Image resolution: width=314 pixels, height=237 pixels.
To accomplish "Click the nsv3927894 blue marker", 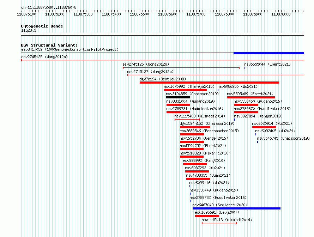I will (x=235, y=120).
